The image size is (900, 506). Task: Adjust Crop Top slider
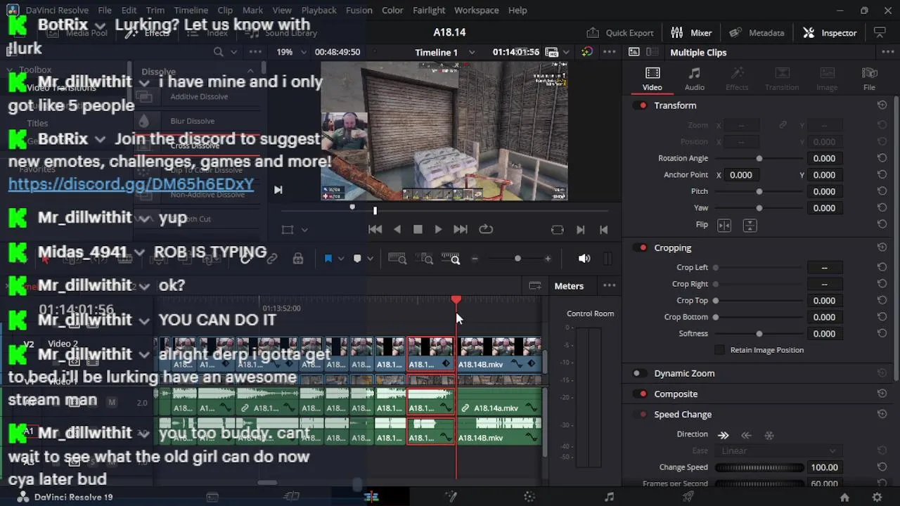[759, 301]
